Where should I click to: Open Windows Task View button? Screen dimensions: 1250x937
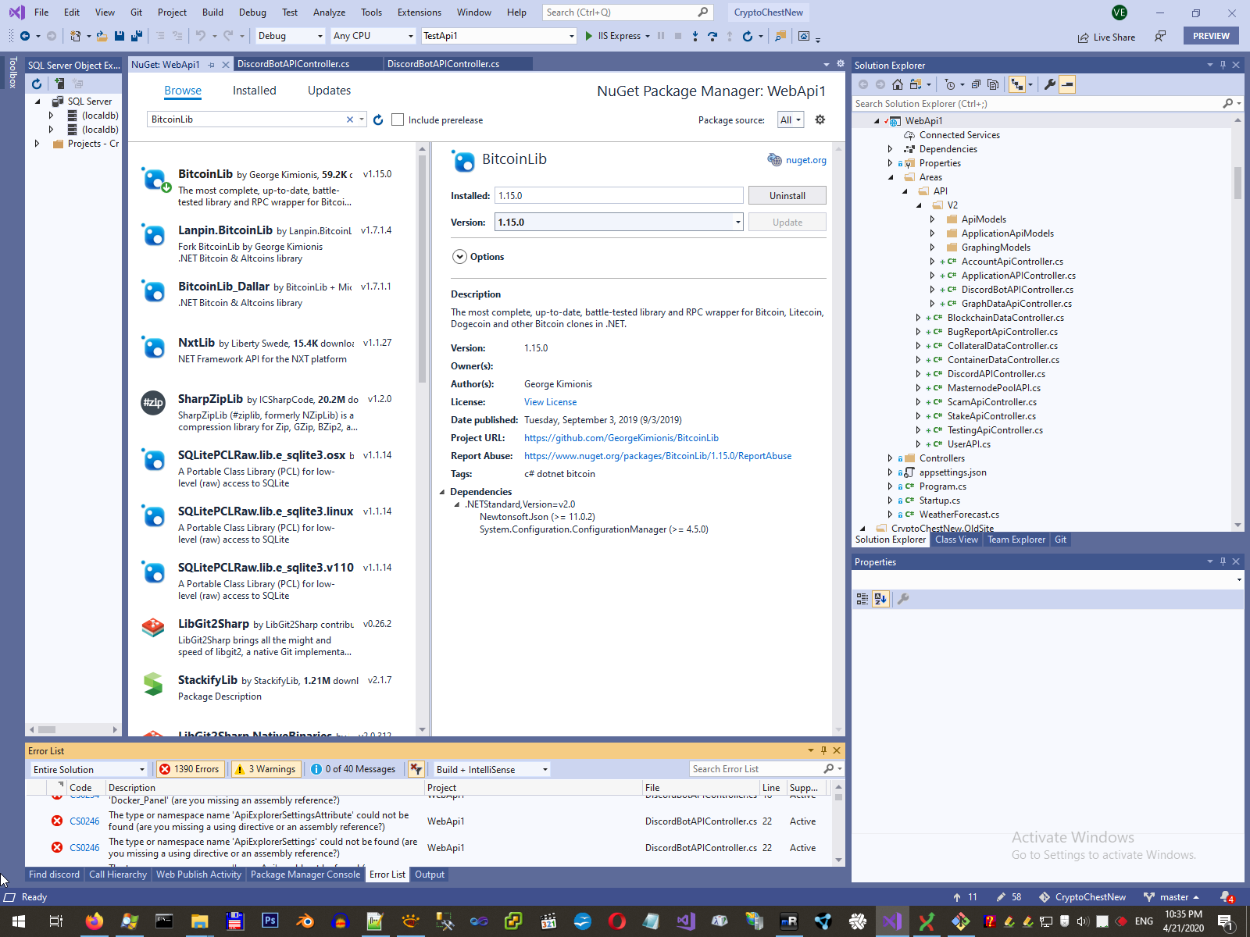[x=56, y=921]
